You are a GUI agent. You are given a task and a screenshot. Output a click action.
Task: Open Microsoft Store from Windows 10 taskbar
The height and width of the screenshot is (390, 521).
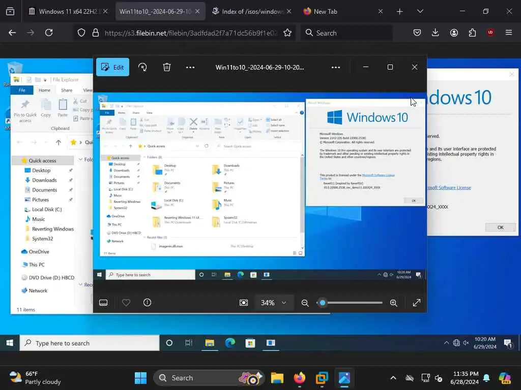tap(250, 343)
